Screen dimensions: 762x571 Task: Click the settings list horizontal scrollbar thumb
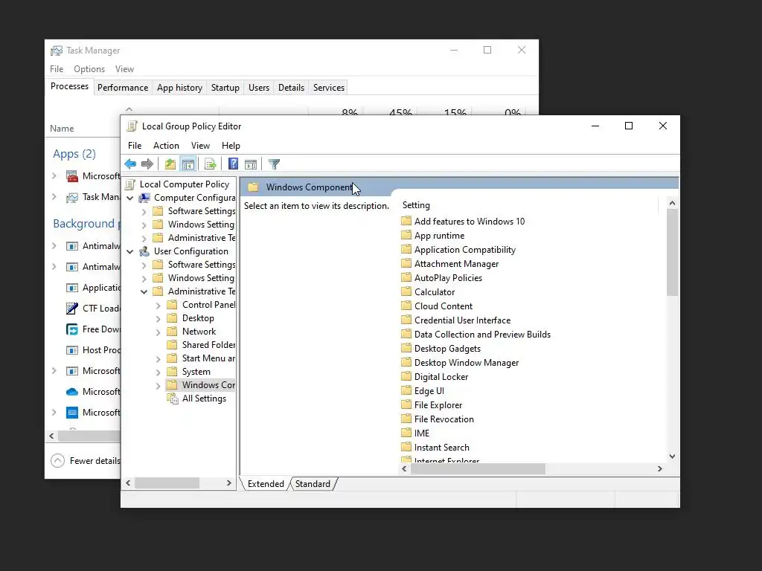coord(478,468)
